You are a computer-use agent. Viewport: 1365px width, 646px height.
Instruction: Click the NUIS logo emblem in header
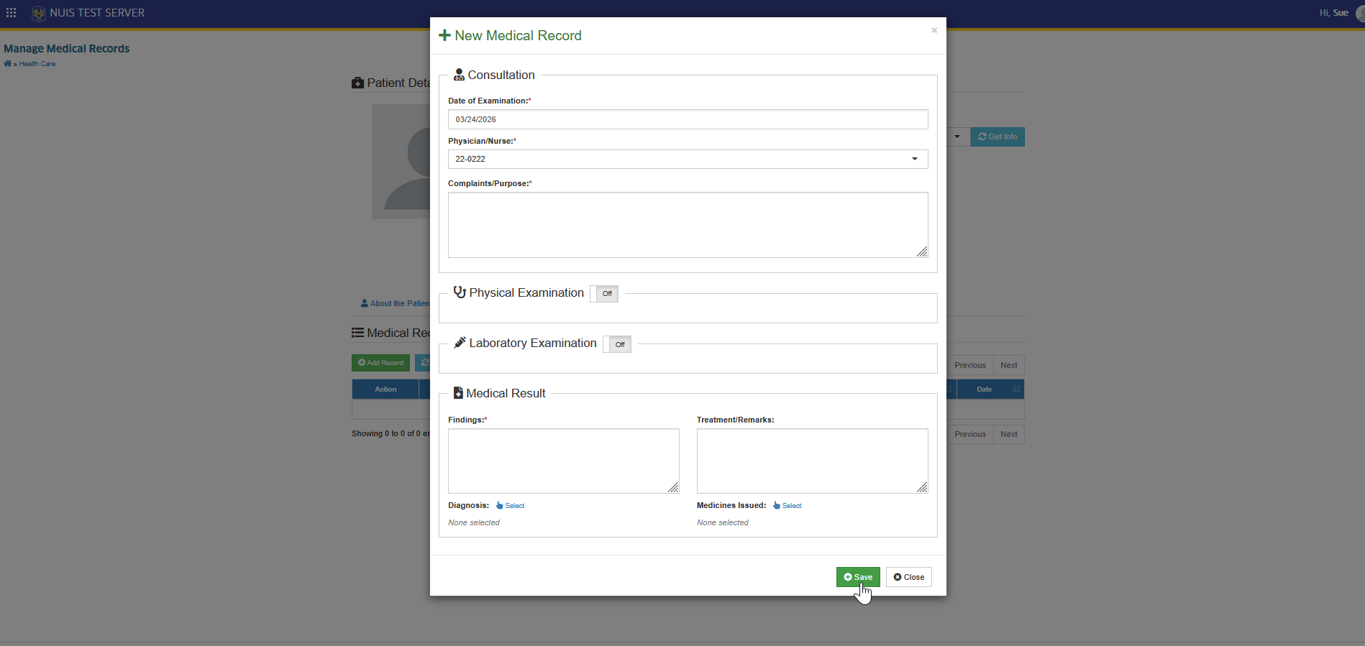point(39,13)
